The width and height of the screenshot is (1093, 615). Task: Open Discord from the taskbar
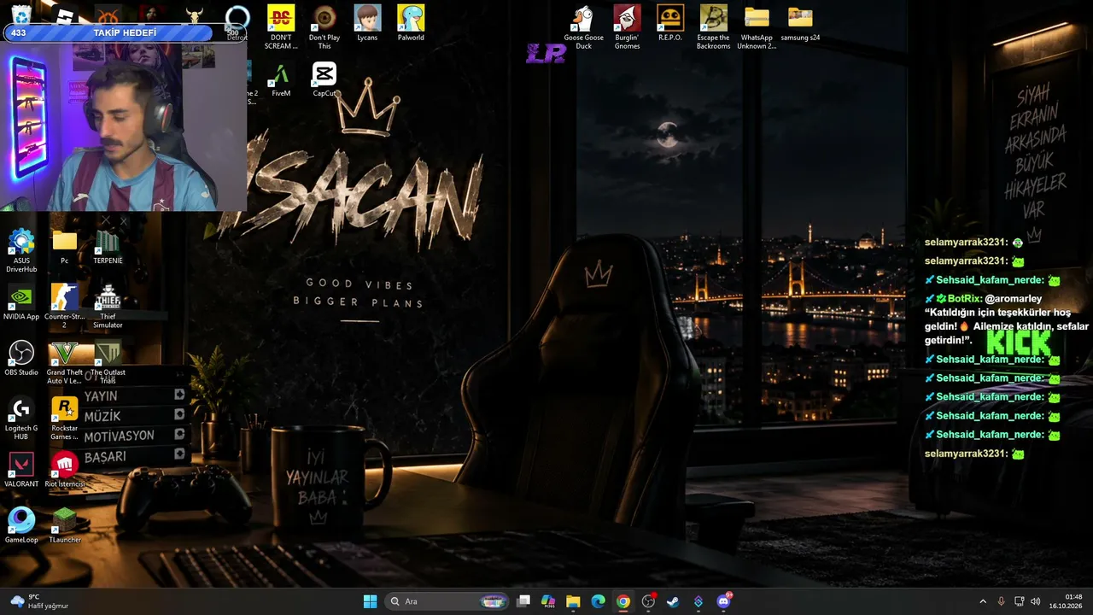[724, 601]
